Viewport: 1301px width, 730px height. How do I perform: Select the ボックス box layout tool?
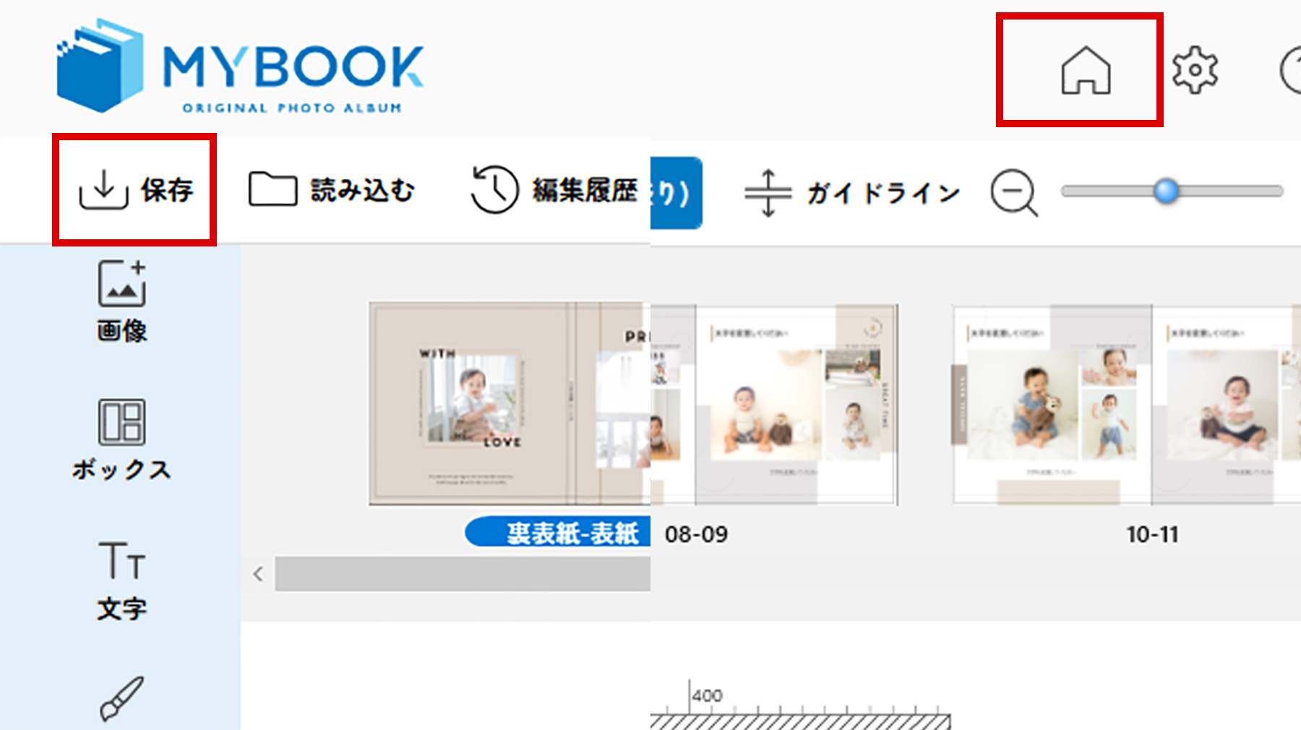point(121,439)
